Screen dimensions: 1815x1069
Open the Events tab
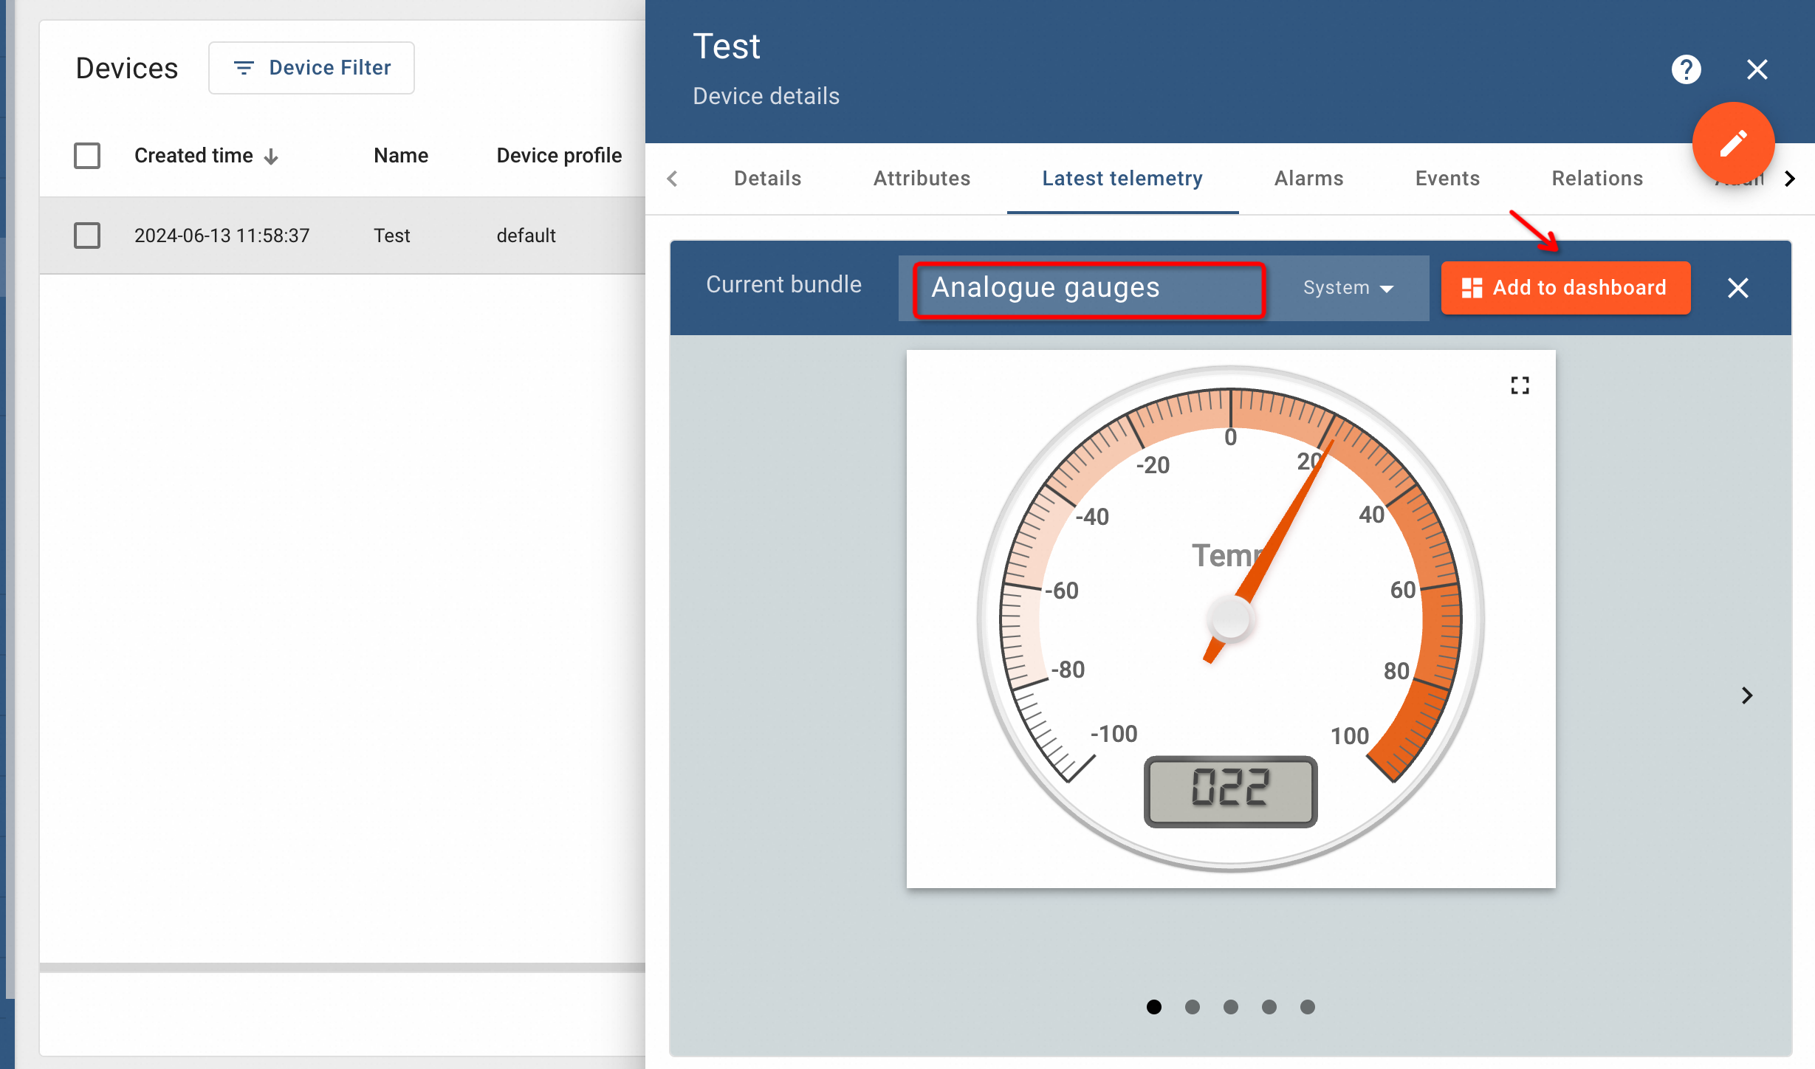click(1447, 178)
